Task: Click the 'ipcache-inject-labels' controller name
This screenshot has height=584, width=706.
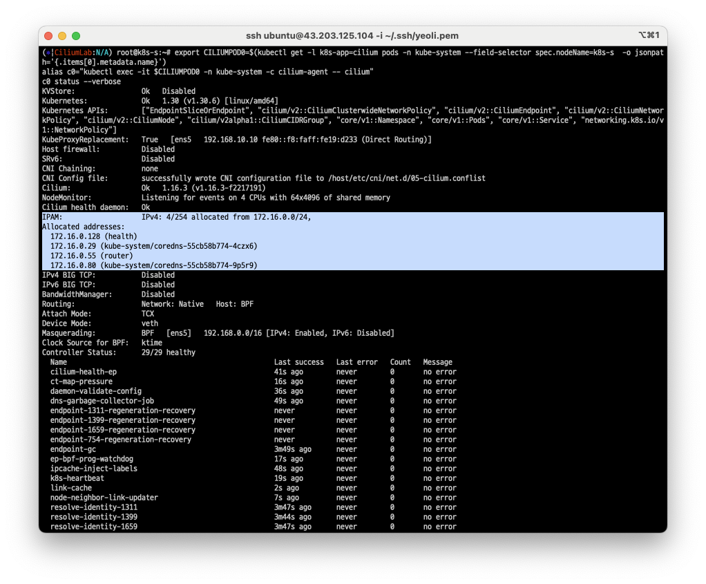Action: click(94, 469)
